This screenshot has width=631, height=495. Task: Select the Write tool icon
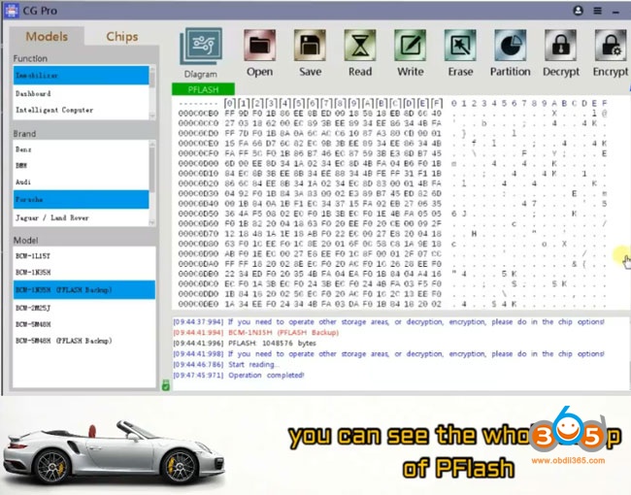click(x=411, y=47)
